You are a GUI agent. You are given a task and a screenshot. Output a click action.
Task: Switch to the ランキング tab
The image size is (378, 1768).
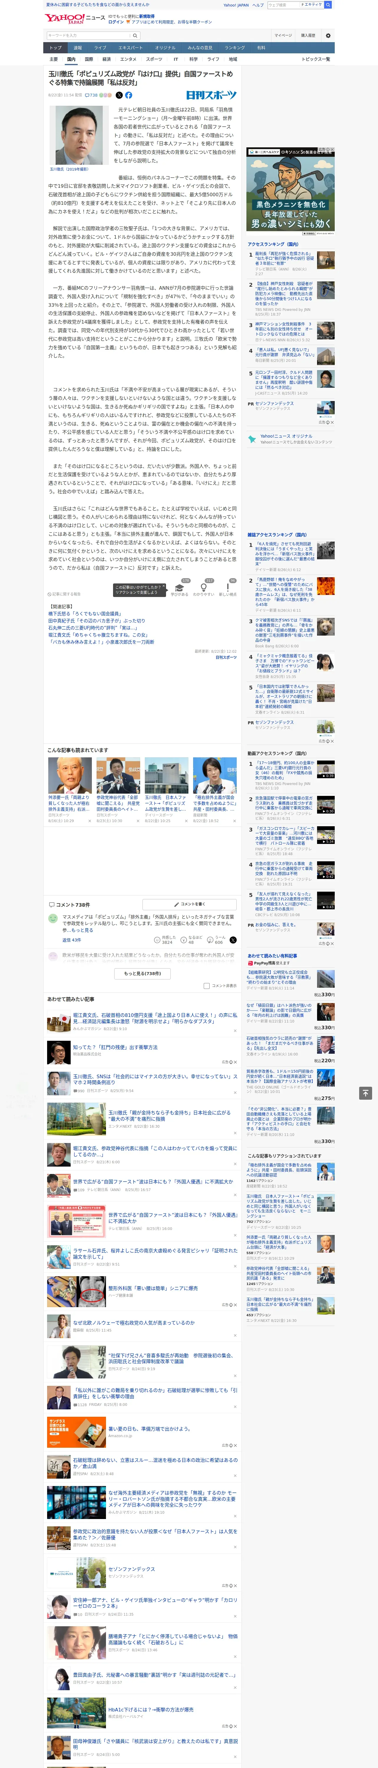click(x=235, y=47)
